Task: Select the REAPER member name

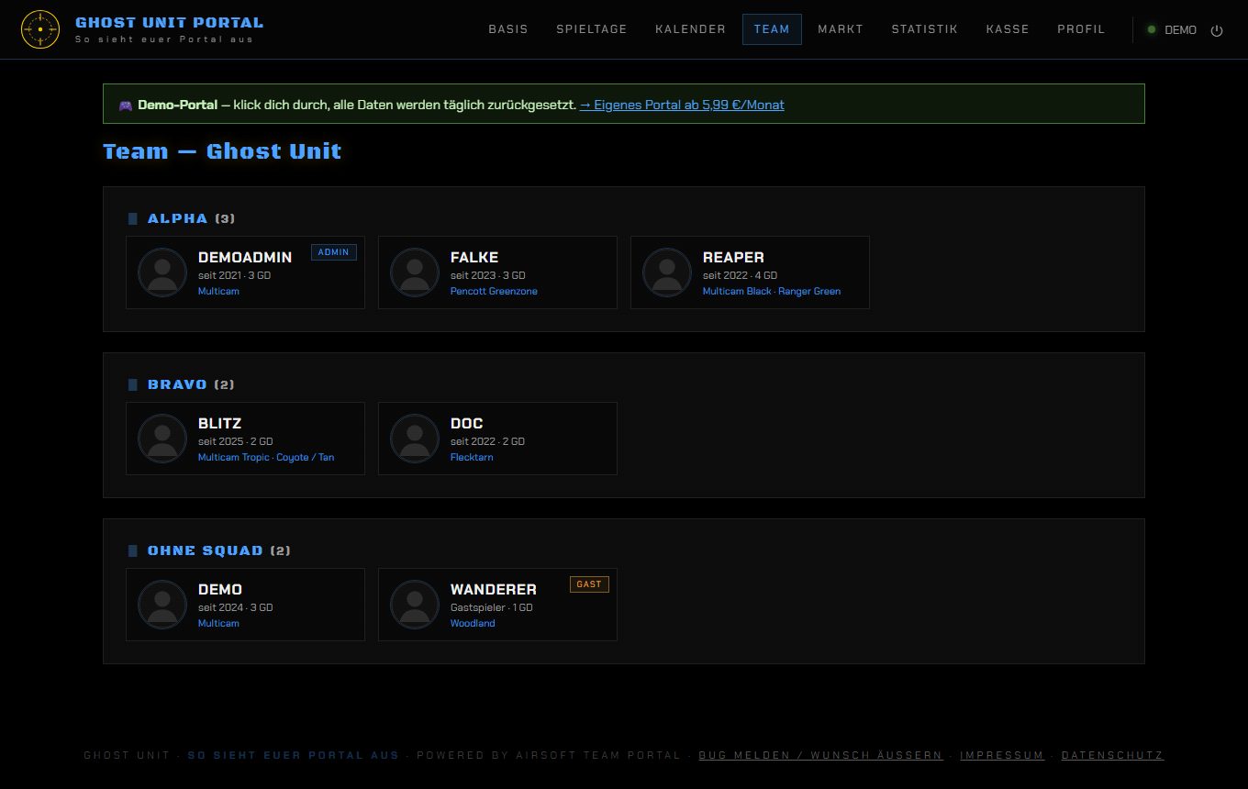Action: point(733,258)
